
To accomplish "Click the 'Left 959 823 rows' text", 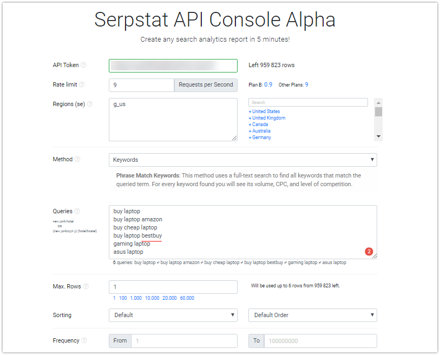I will click(x=271, y=65).
